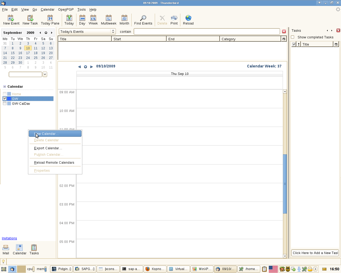341x273 pixels.
Task: Open dropdown arrow under mini calendar
Action: coord(45,74)
